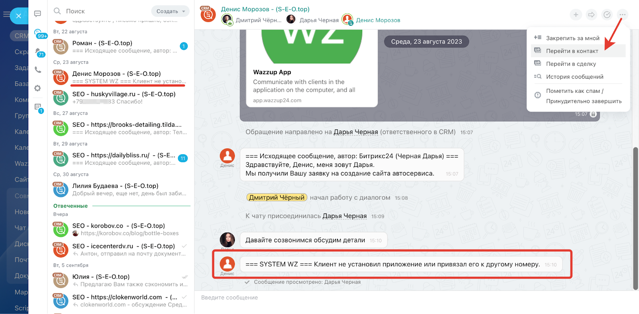The image size is (639, 314).
Task: Open the Лилия Будаева conversation
Action: pos(121,189)
